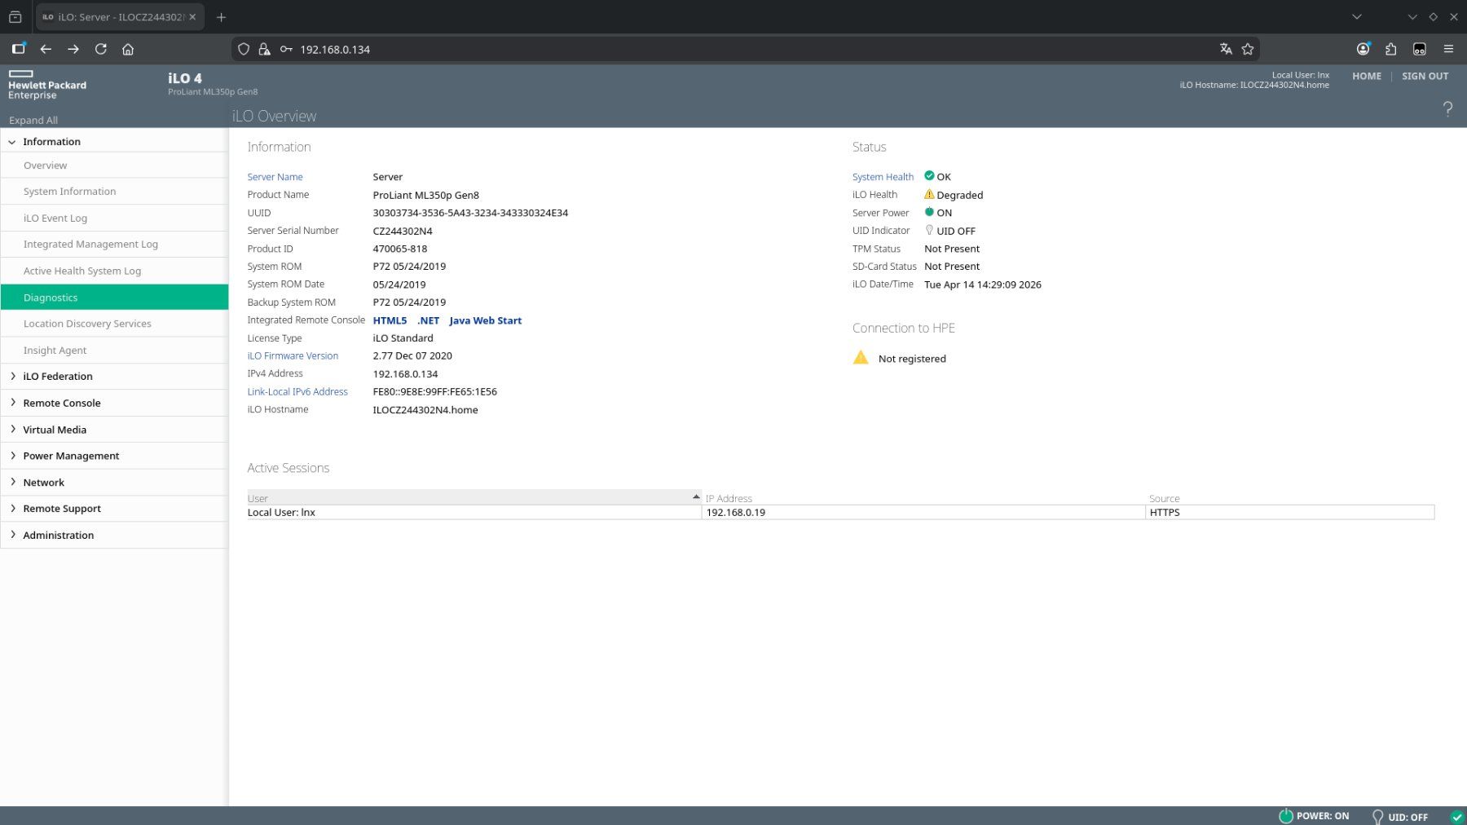Image resolution: width=1467 pixels, height=825 pixels.
Task: Go back with the browser back arrow
Action: [x=46, y=49]
